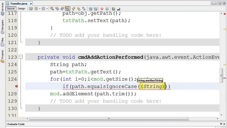Image resolution: width=227 pixels, height=128 pixels.
Task: Minimize the Evaluate Code panel
Action: (x=221, y=124)
